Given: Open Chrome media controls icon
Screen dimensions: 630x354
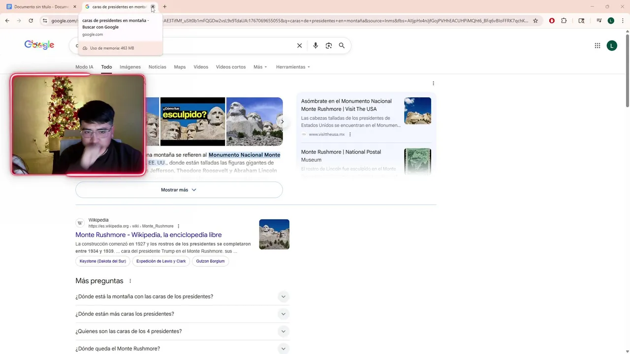Looking at the screenshot, I should point(599,21).
